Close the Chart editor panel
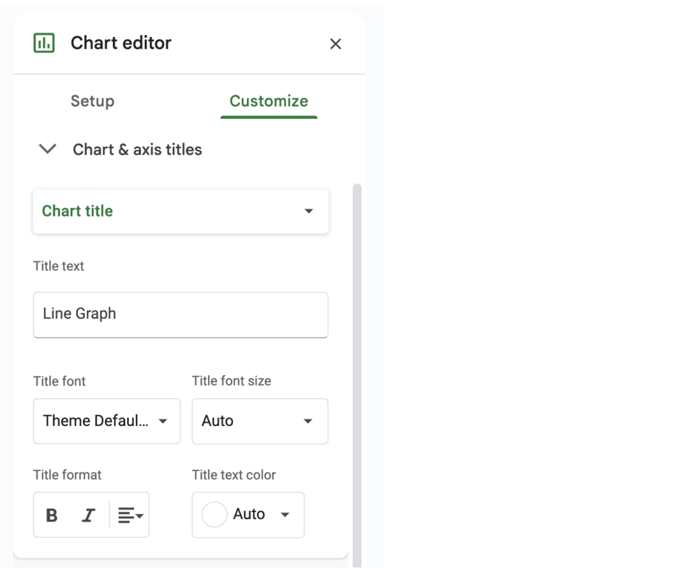This screenshot has width=689, height=568. [336, 44]
